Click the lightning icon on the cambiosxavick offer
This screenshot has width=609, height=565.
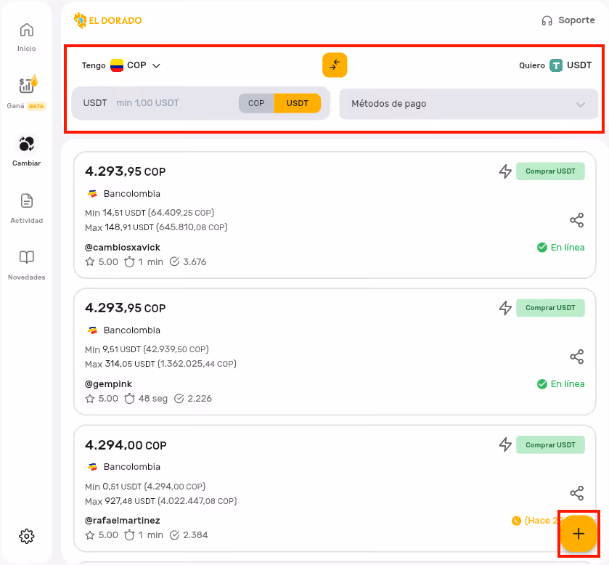tap(505, 171)
